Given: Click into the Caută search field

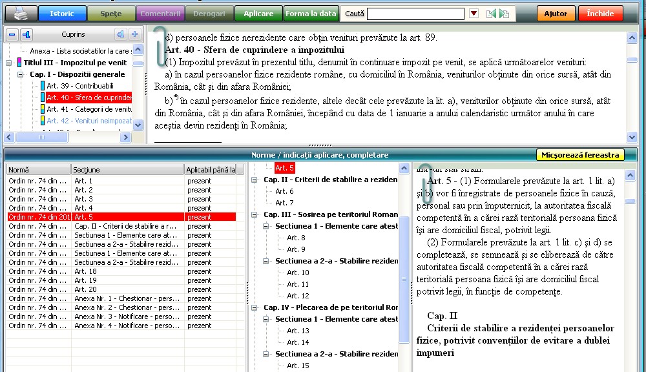Looking at the screenshot, I should (415, 14).
